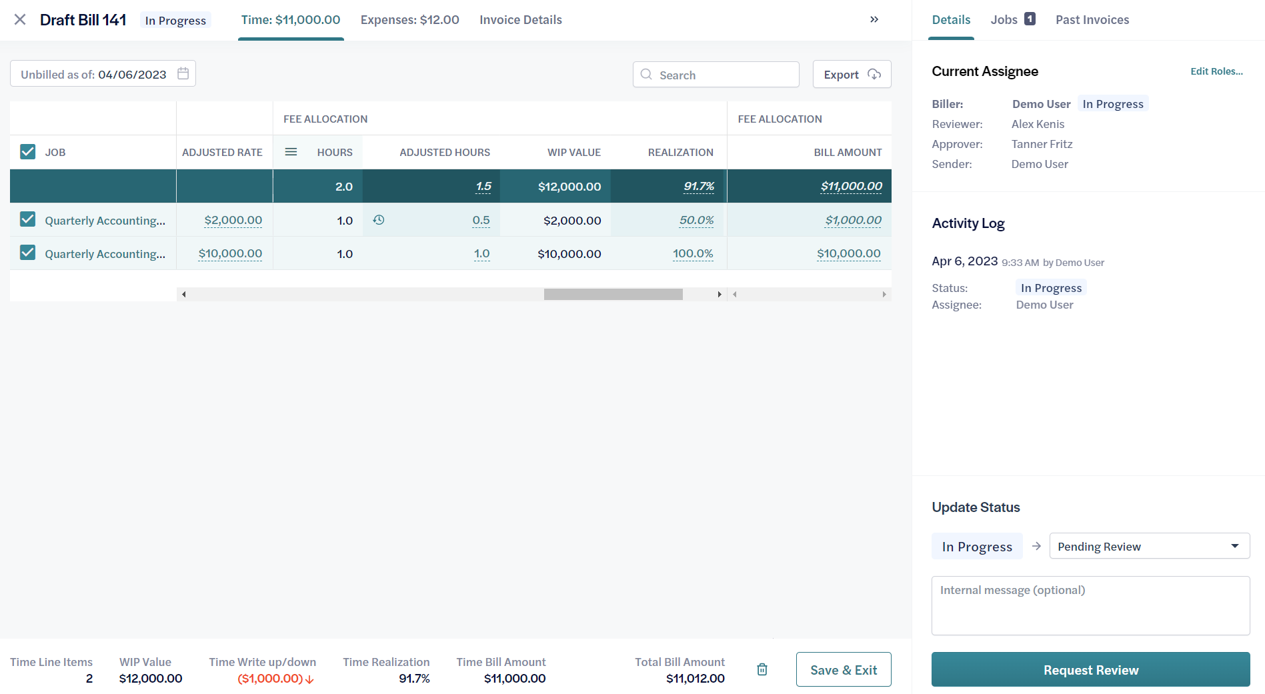Click the history clock icon in first row

379,219
